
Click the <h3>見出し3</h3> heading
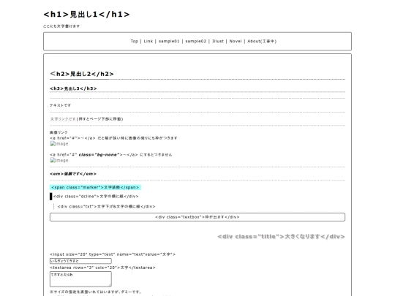coord(73,88)
